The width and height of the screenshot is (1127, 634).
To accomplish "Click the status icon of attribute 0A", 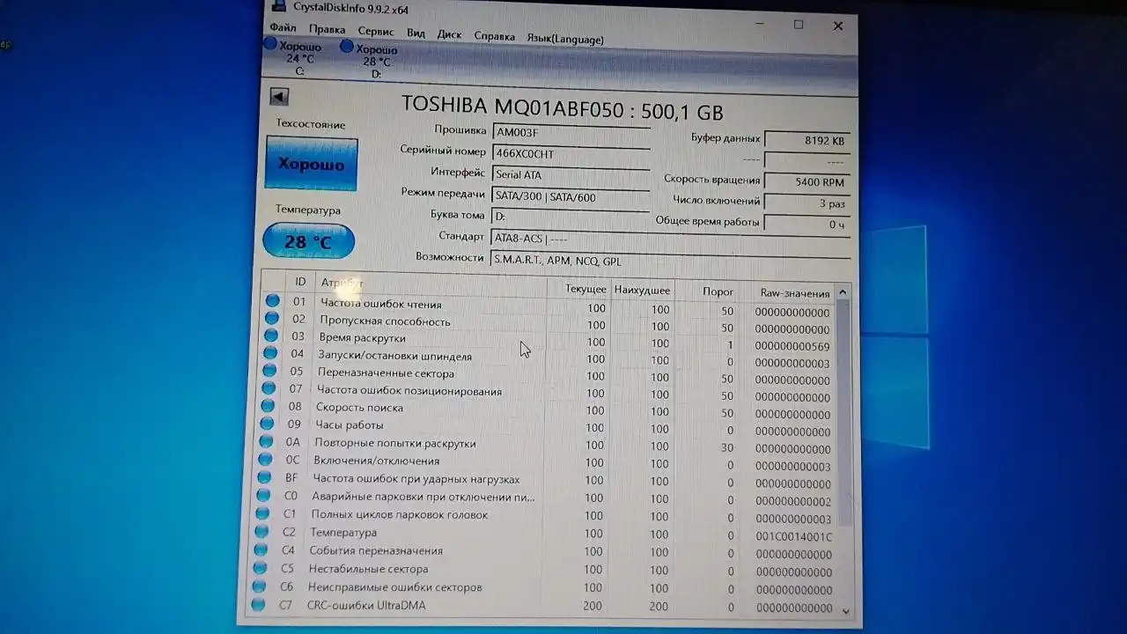I will pyautogui.click(x=266, y=441).
